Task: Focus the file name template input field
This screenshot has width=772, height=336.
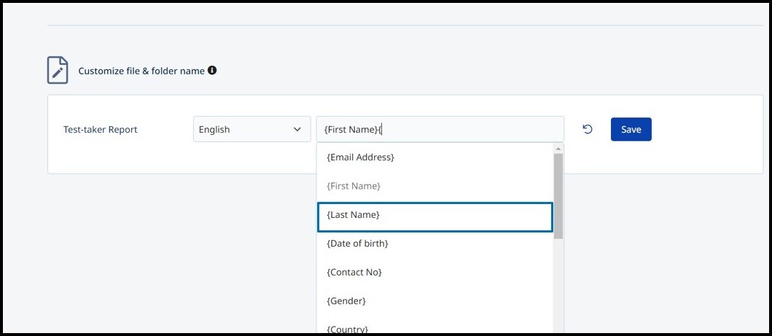Action: coord(440,130)
